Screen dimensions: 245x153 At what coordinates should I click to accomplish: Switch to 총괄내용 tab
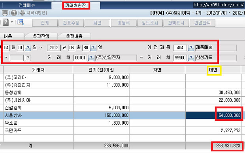click(x=74, y=36)
